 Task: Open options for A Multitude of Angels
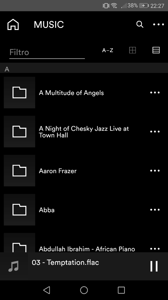coord(155,93)
